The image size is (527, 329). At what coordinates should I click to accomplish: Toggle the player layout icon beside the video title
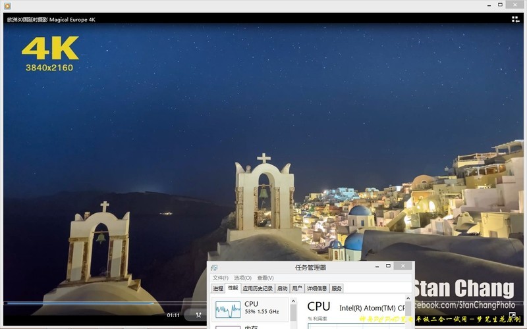point(516,20)
